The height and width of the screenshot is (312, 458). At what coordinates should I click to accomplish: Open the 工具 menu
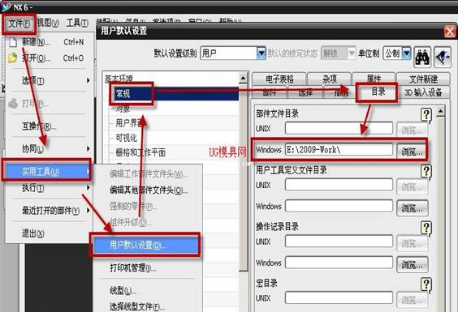click(77, 23)
